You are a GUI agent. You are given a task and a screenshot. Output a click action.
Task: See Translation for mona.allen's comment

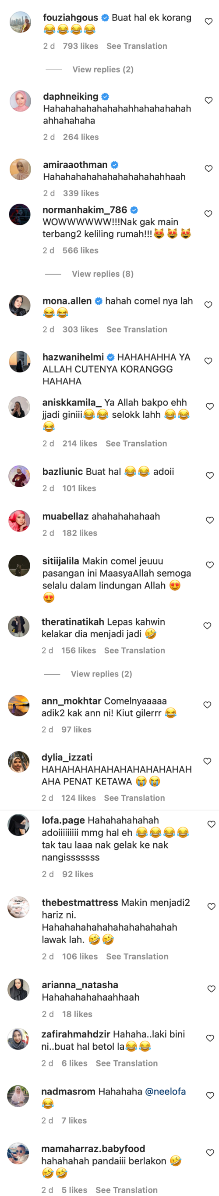(x=137, y=329)
